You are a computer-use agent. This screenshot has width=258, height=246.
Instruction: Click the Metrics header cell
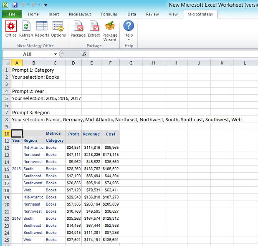[x=55, y=133]
